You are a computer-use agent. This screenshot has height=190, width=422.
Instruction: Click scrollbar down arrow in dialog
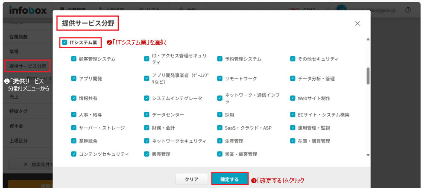[368, 155]
